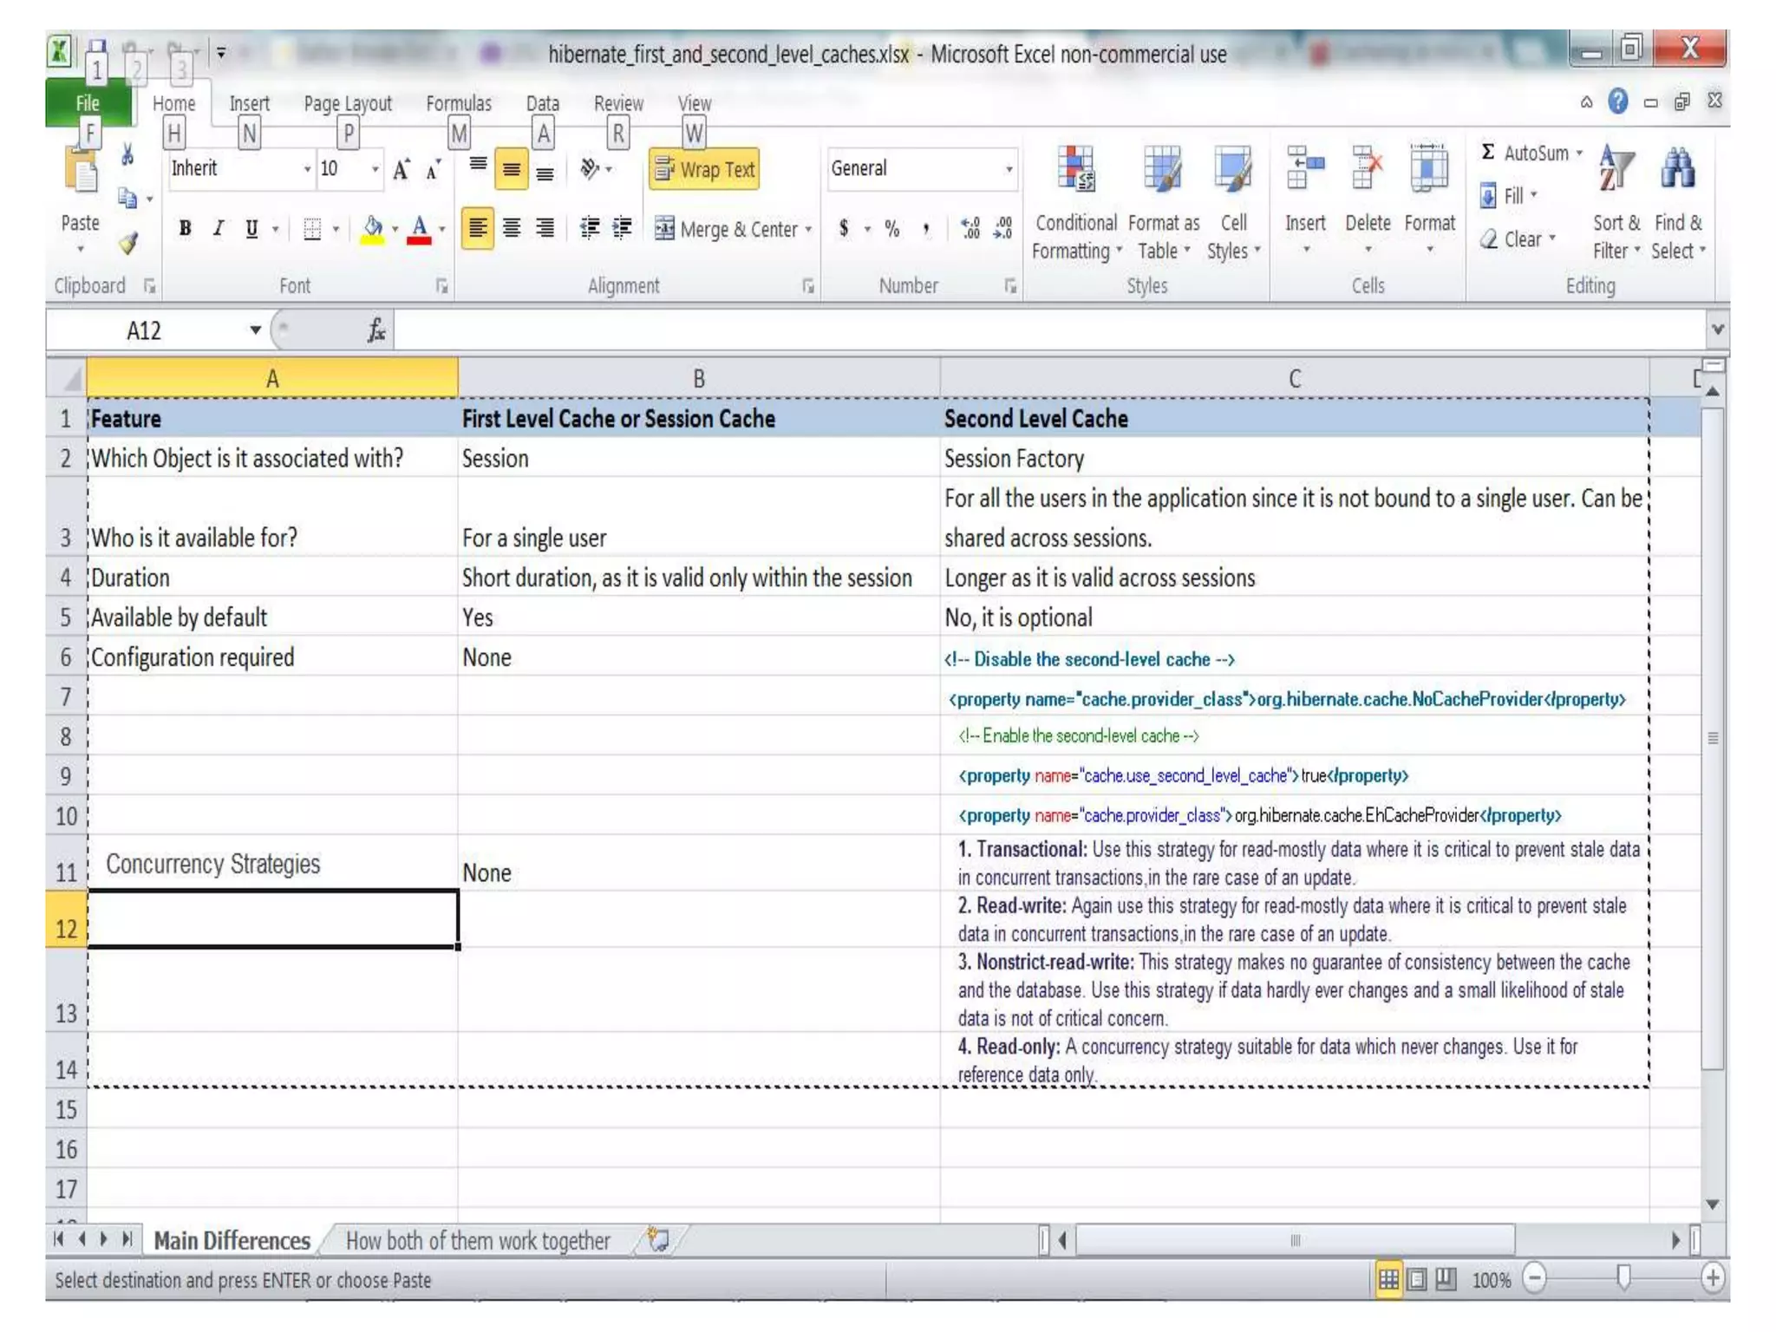Switch to 'How both of them work together' sheet
1776x1332 pixels.
478,1241
